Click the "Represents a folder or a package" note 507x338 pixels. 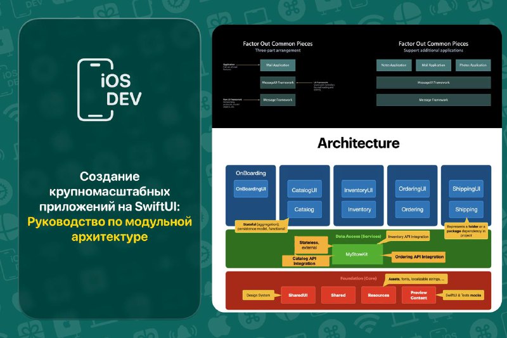[x=466, y=231]
